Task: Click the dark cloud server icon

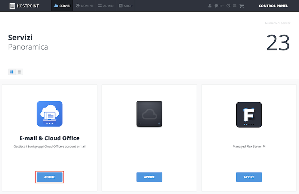Action: tap(149, 114)
